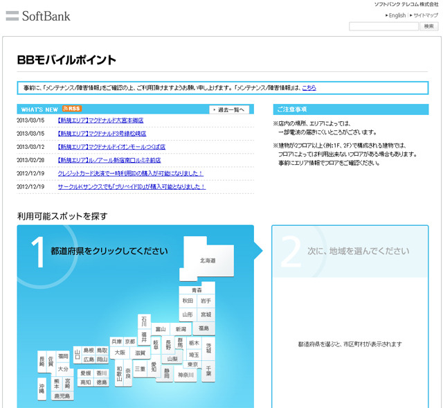Click 石川 on the map

pos(144,321)
